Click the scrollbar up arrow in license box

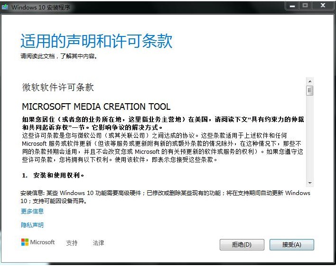[309, 81]
